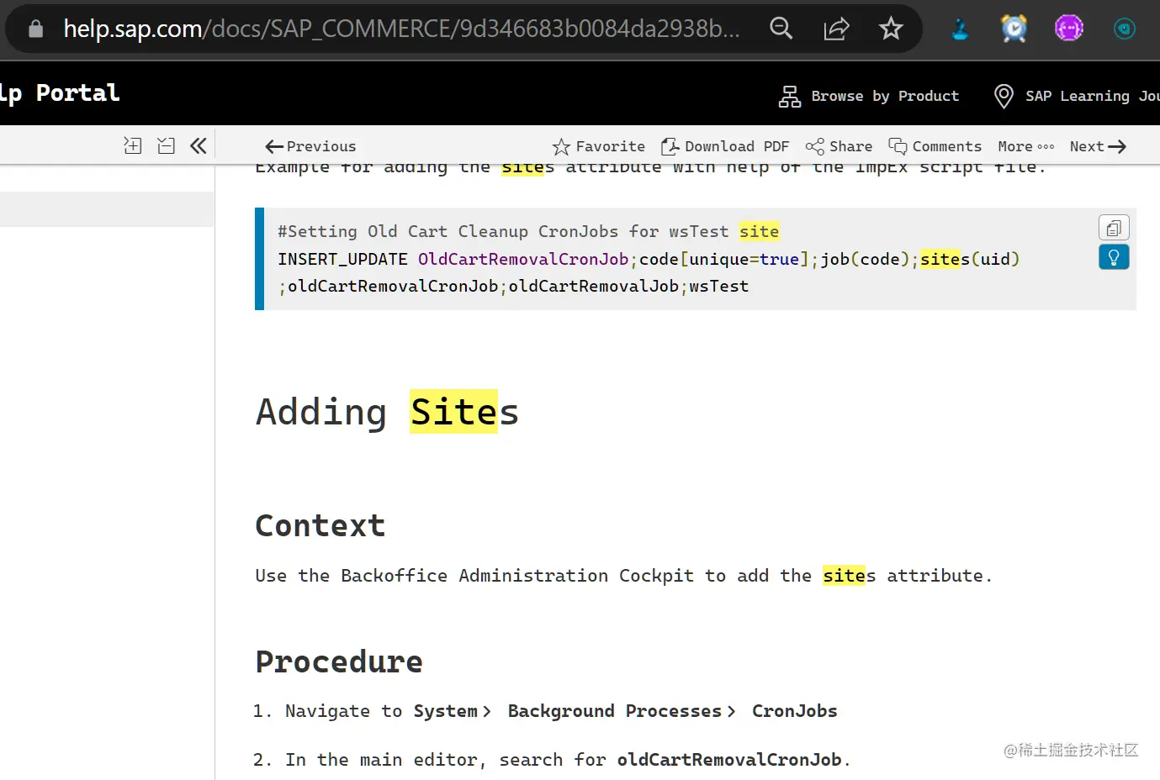
Task: Click the '#Setting Old Cart Cleanup CronJobs' comment line
Action: (528, 231)
